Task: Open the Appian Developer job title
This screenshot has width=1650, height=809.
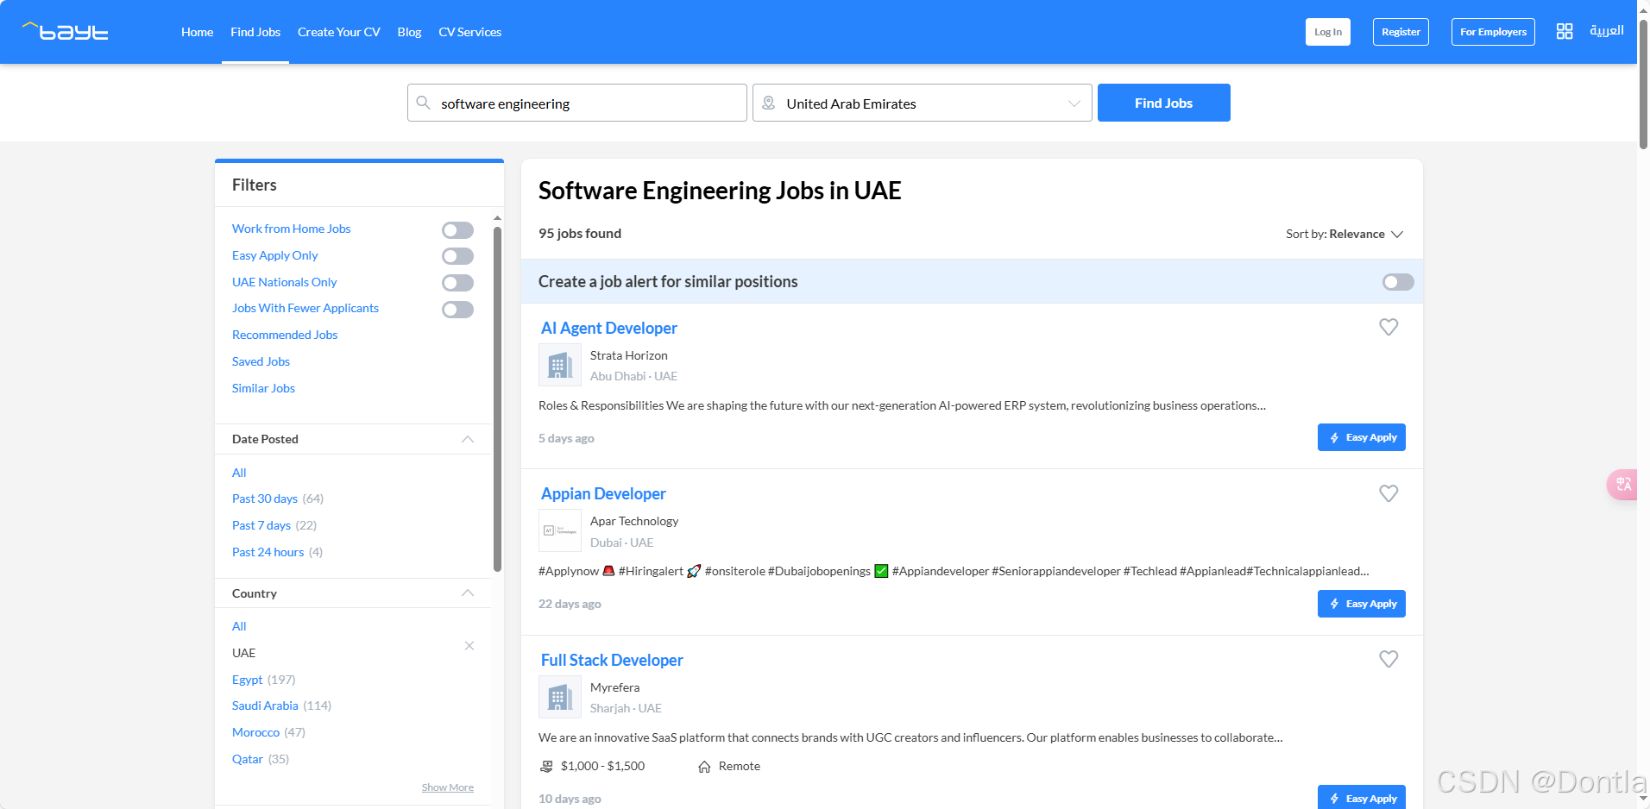Action: click(x=603, y=493)
